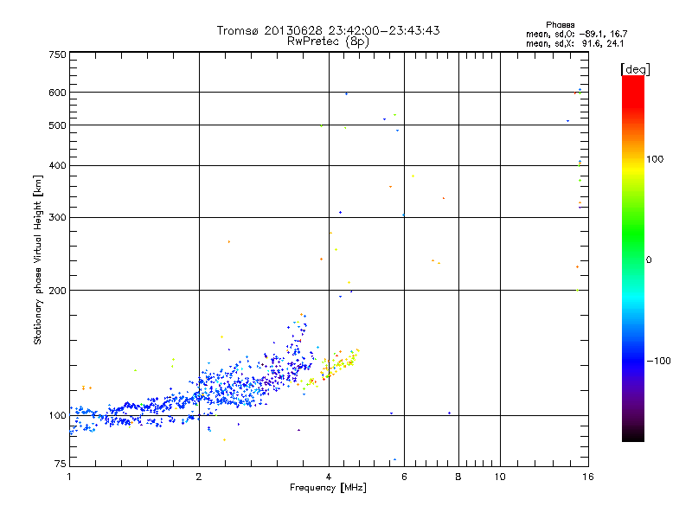Click x-axis tick label "1"
The height and width of the screenshot is (519, 692).
[x=69, y=477]
